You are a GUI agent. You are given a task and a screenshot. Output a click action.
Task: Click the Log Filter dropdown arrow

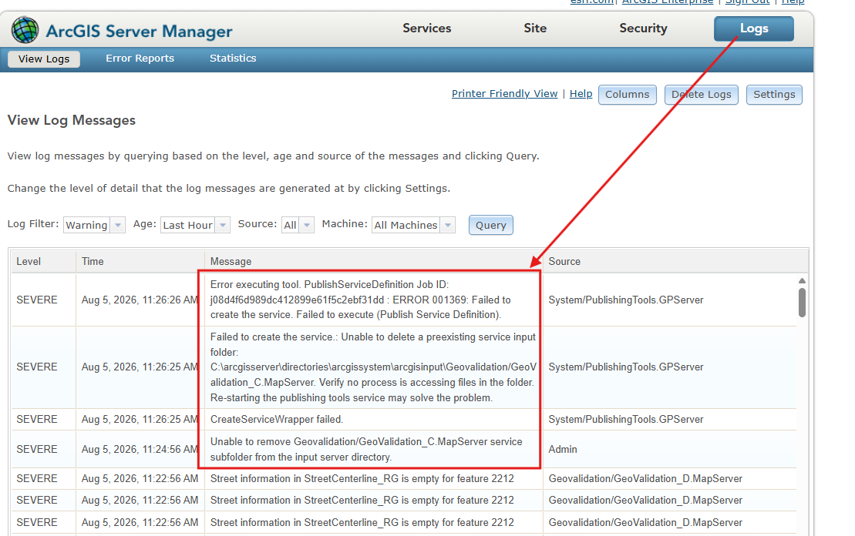[x=118, y=225]
